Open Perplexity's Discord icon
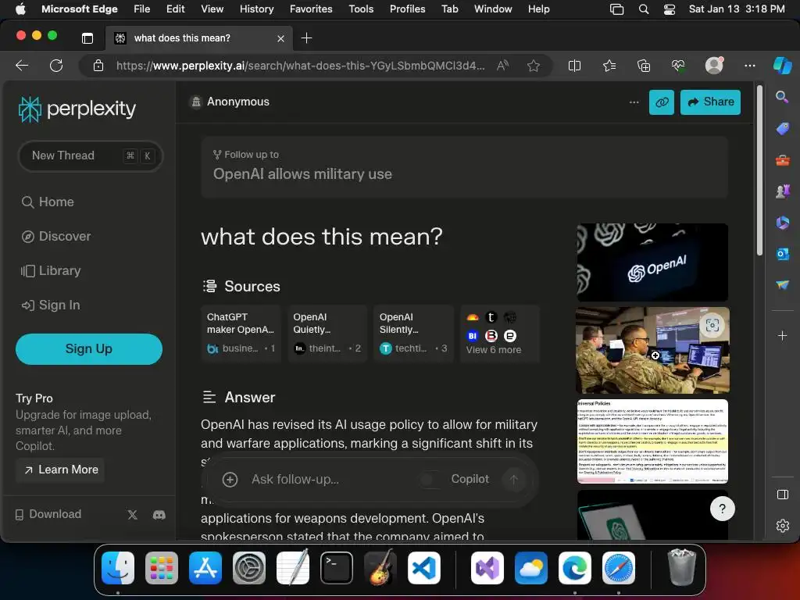The image size is (800, 600). tap(159, 515)
